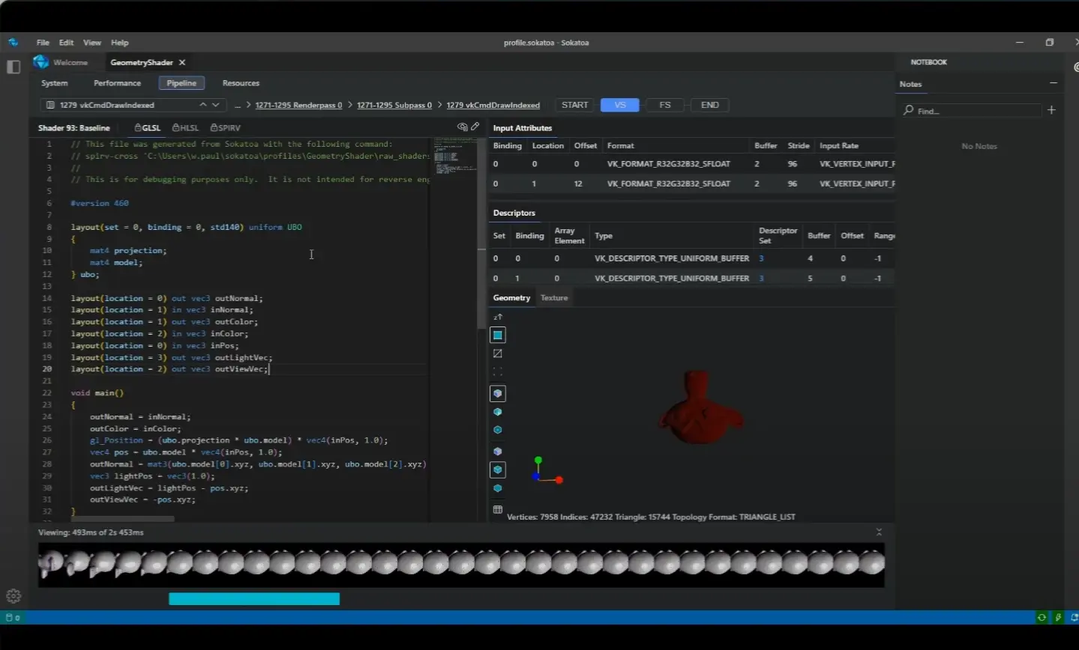Toggle the HLSL shader language view
This screenshot has height=650, width=1079.
[185, 128]
